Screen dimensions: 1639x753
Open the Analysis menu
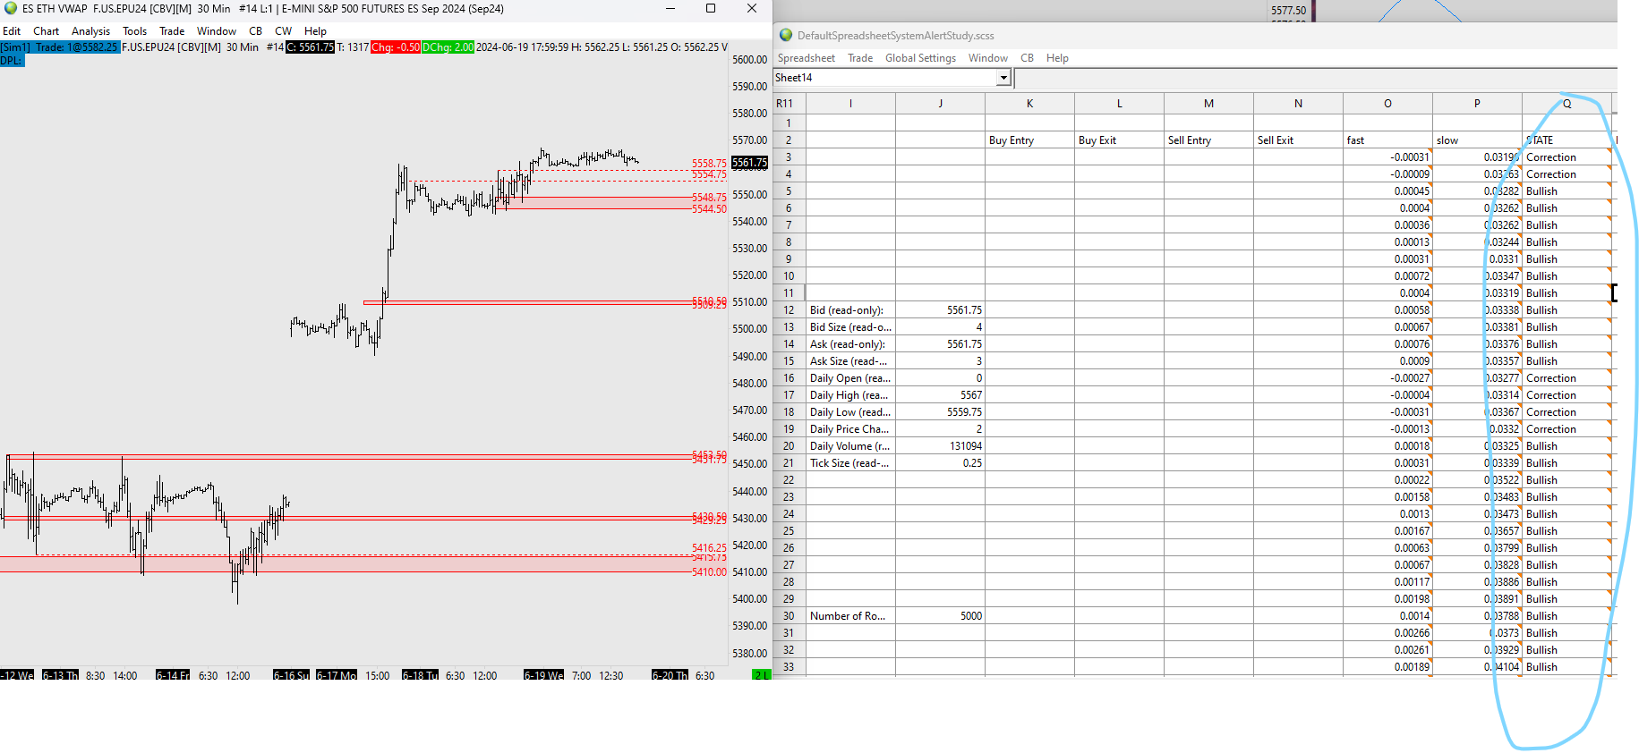(91, 31)
